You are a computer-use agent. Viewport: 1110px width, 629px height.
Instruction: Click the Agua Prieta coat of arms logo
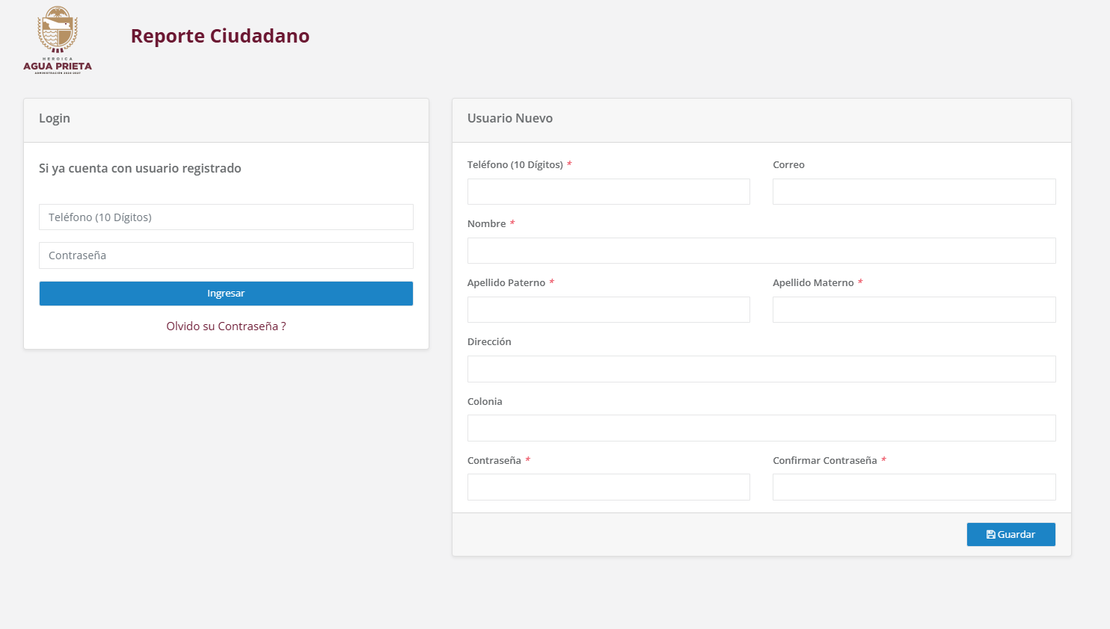(x=58, y=40)
